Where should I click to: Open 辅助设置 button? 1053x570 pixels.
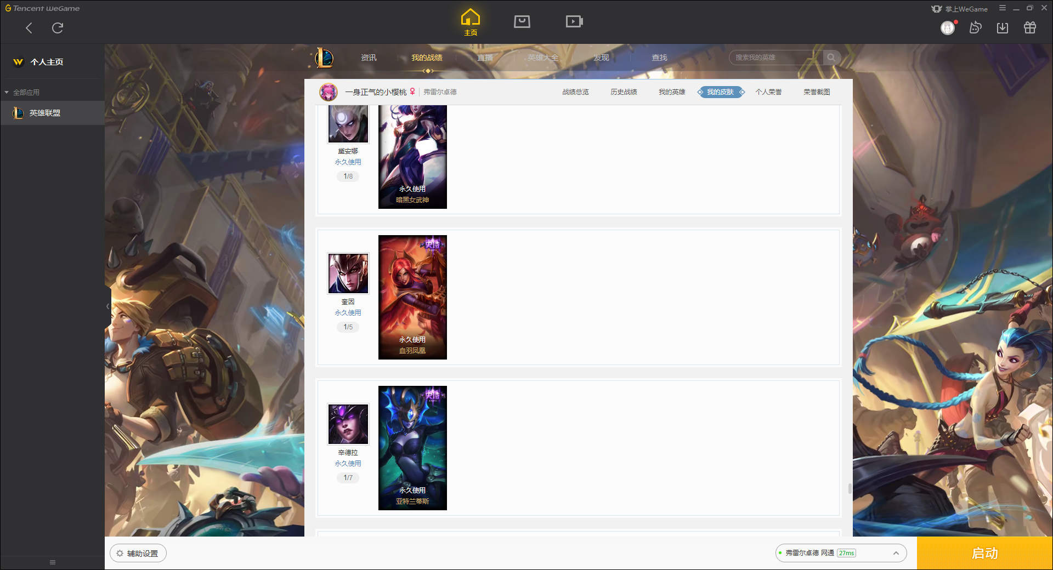coord(138,554)
